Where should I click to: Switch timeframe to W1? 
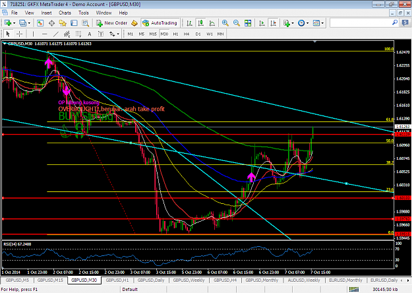(x=210, y=34)
